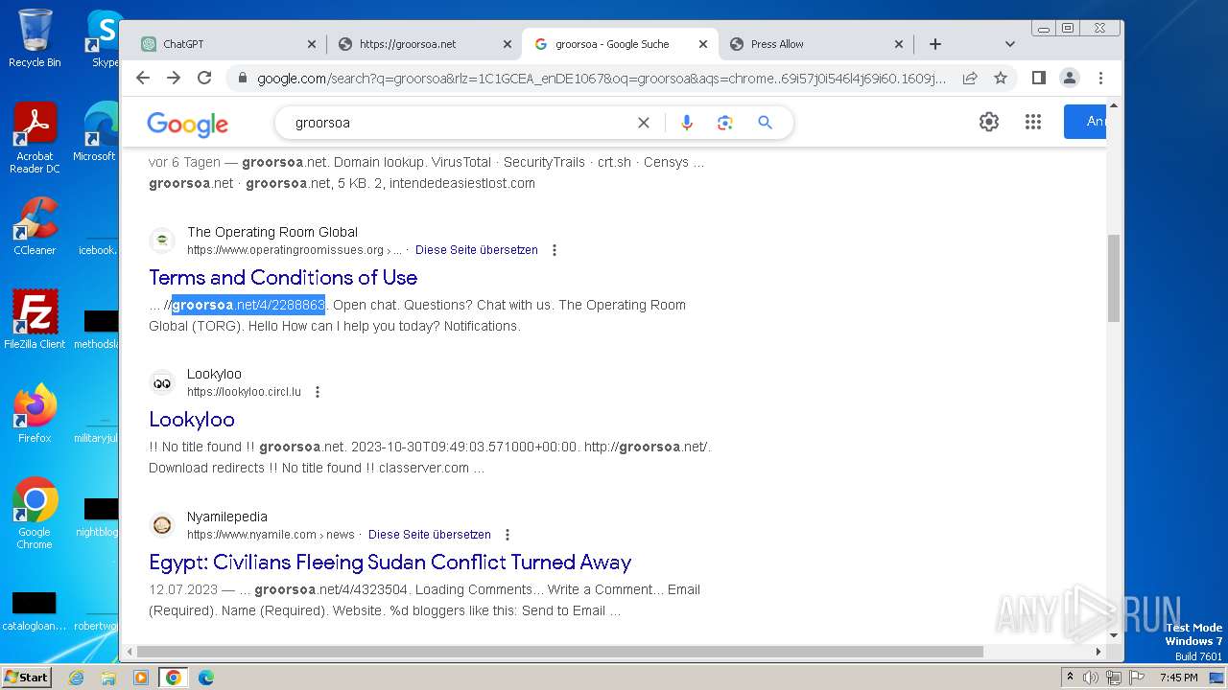
Task: Submit search with magnifier icon
Action: click(x=765, y=123)
